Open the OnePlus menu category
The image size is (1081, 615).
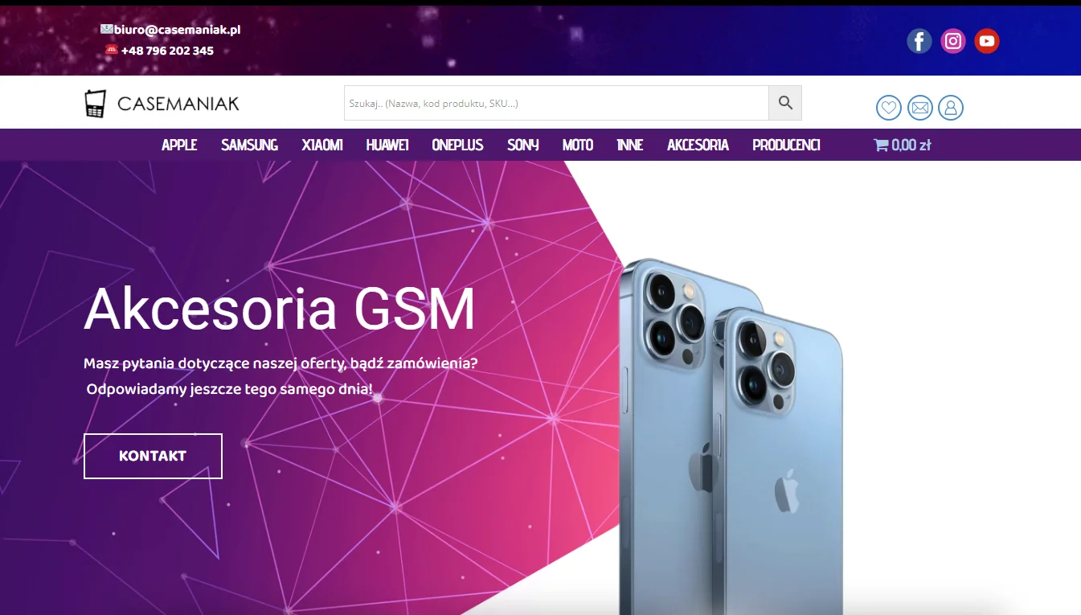[x=457, y=146]
